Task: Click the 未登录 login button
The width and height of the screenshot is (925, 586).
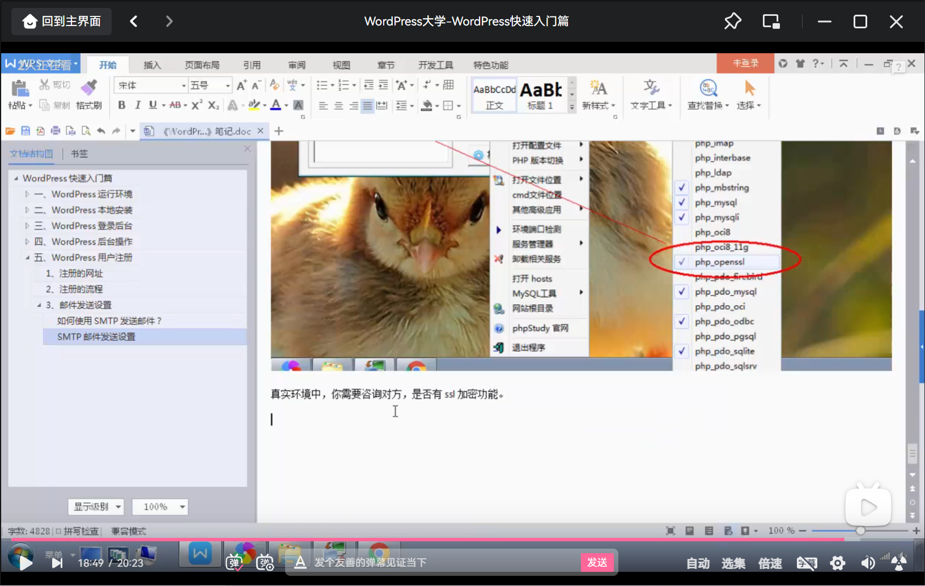Action: click(745, 63)
